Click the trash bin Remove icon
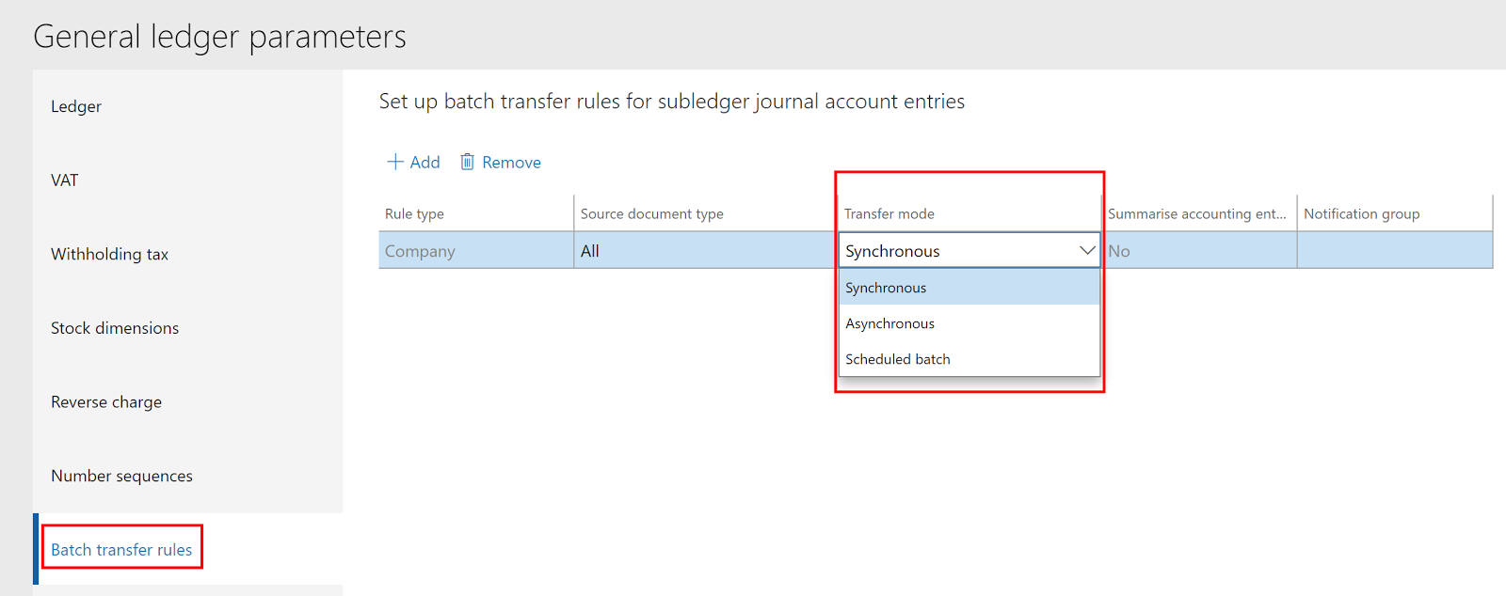 pyautogui.click(x=467, y=162)
